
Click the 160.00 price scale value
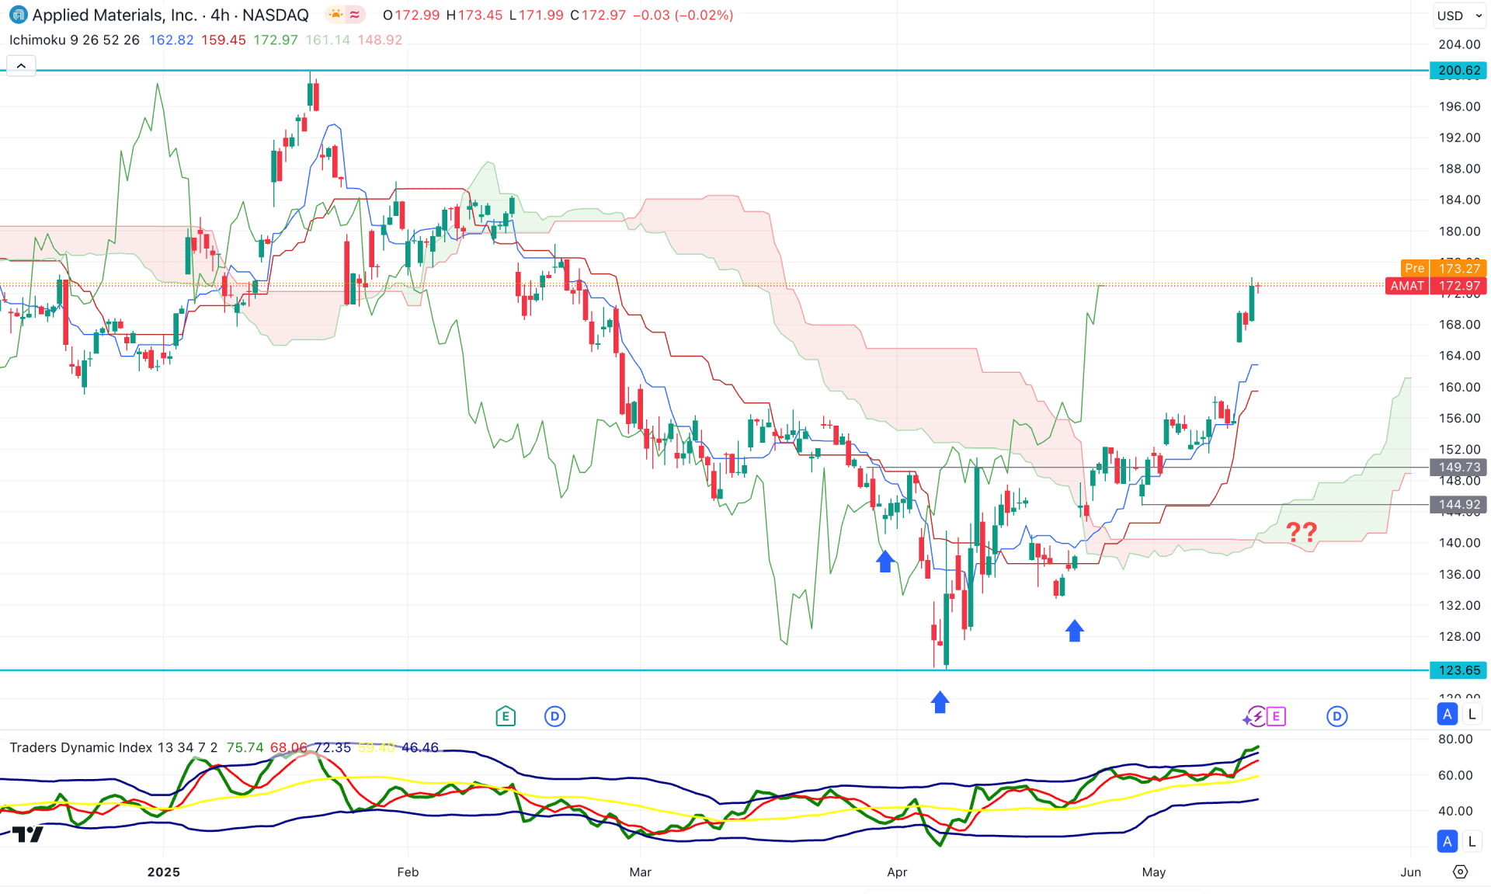1459,387
